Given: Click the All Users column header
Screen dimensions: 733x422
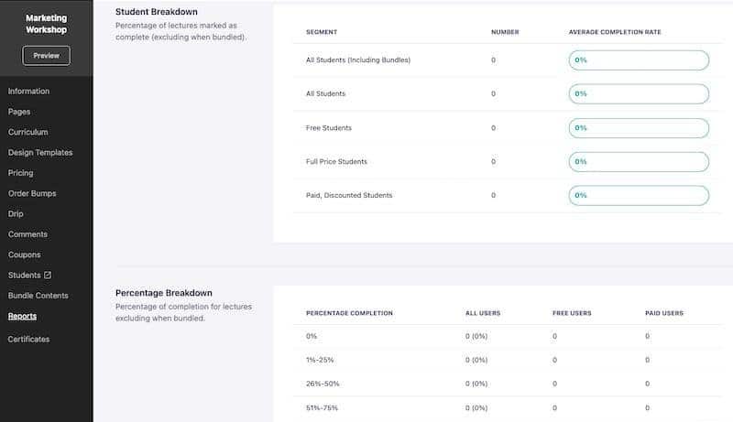Looking at the screenshot, I should click(483, 313).
